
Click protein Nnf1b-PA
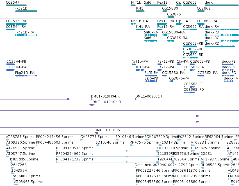(134, 64)
